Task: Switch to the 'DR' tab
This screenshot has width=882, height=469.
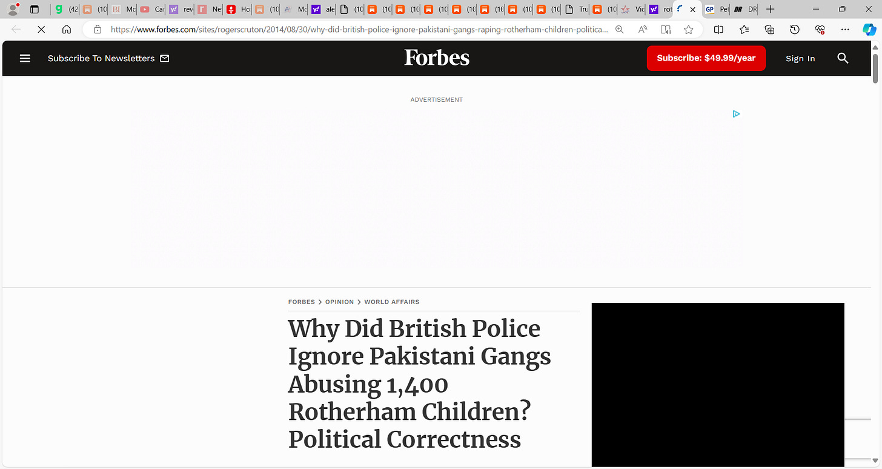Action: tap(745, 9)
